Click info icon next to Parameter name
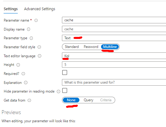The height and width of the screenshot is (127, 166). [x=36, y=20]
